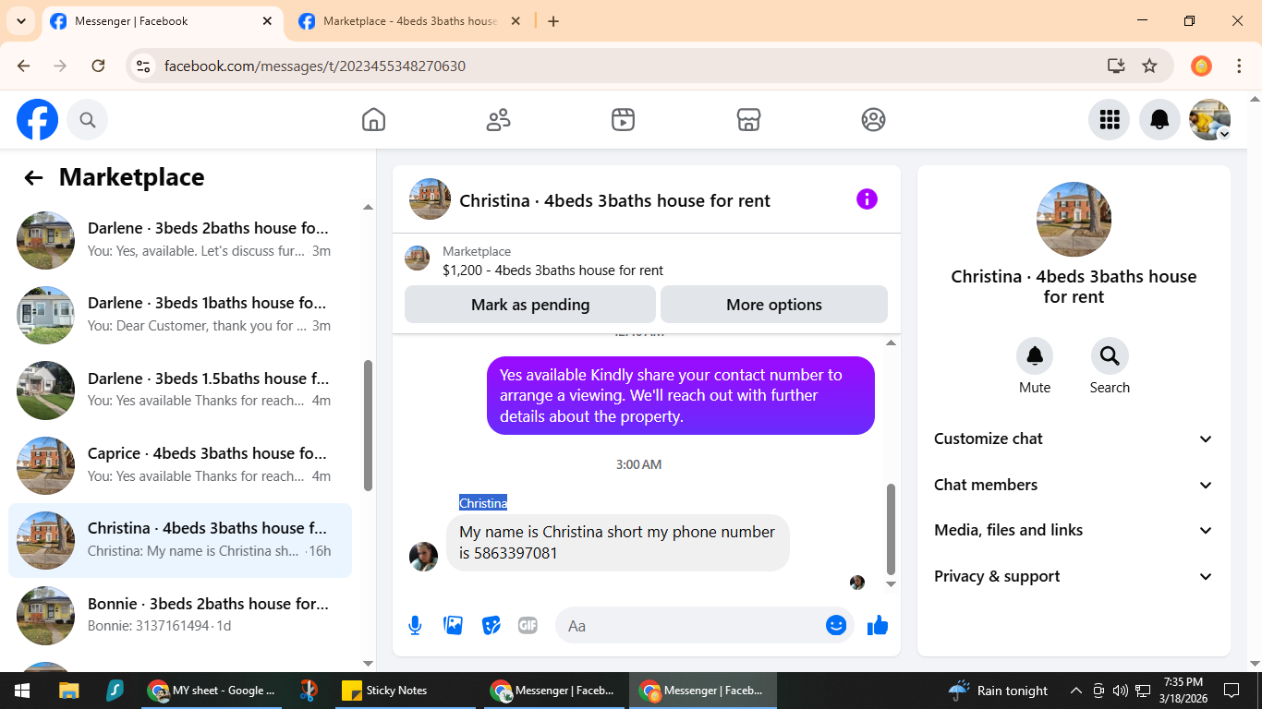Image resolution: width=1262 pixels, height=709 pixels.
Task: Choose a sticker icon
Action: click(491, 626)
